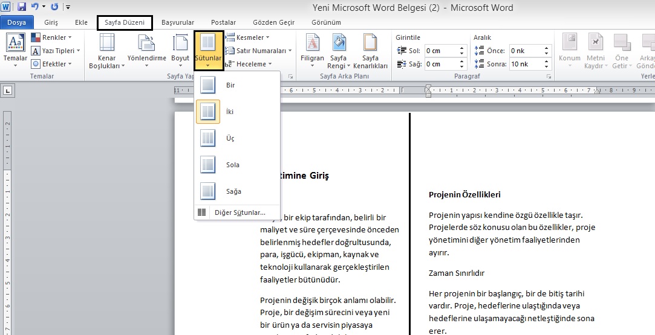
Task: Open the Dosya tab
Action: pyautogui.click(x=17, y=22)
